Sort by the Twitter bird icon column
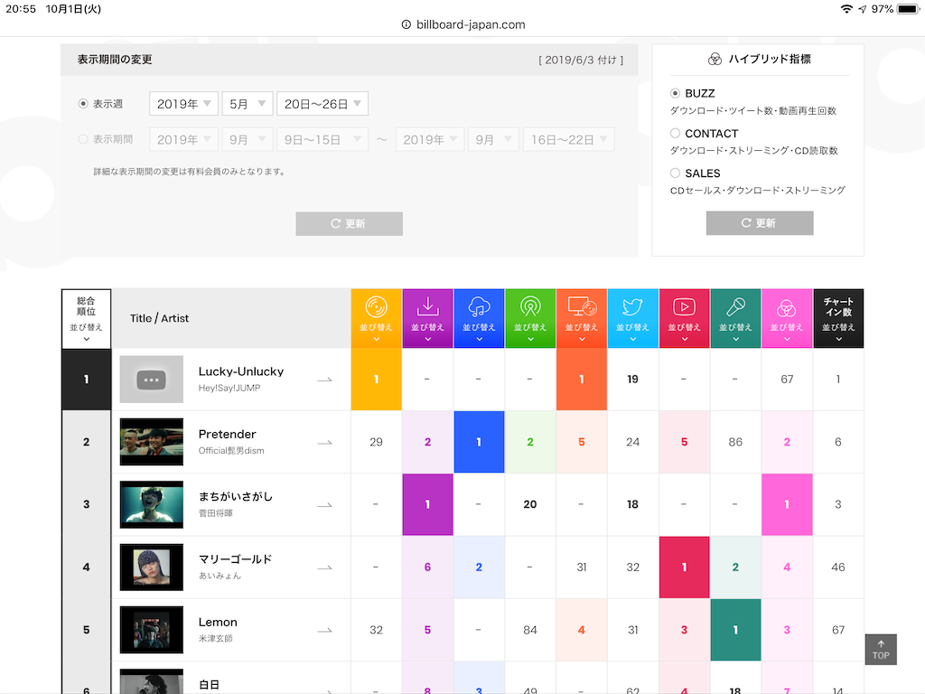Screen dimensions: 925x694 (633, 318)
